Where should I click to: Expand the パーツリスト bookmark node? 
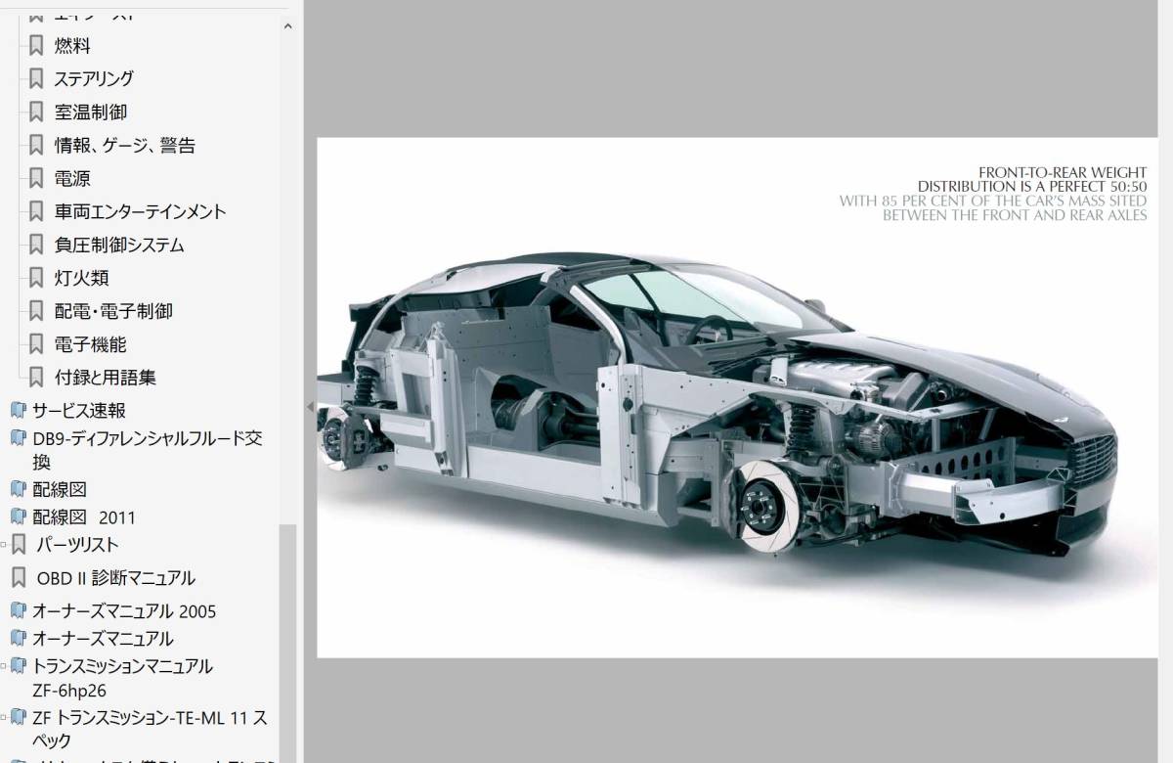4,544
